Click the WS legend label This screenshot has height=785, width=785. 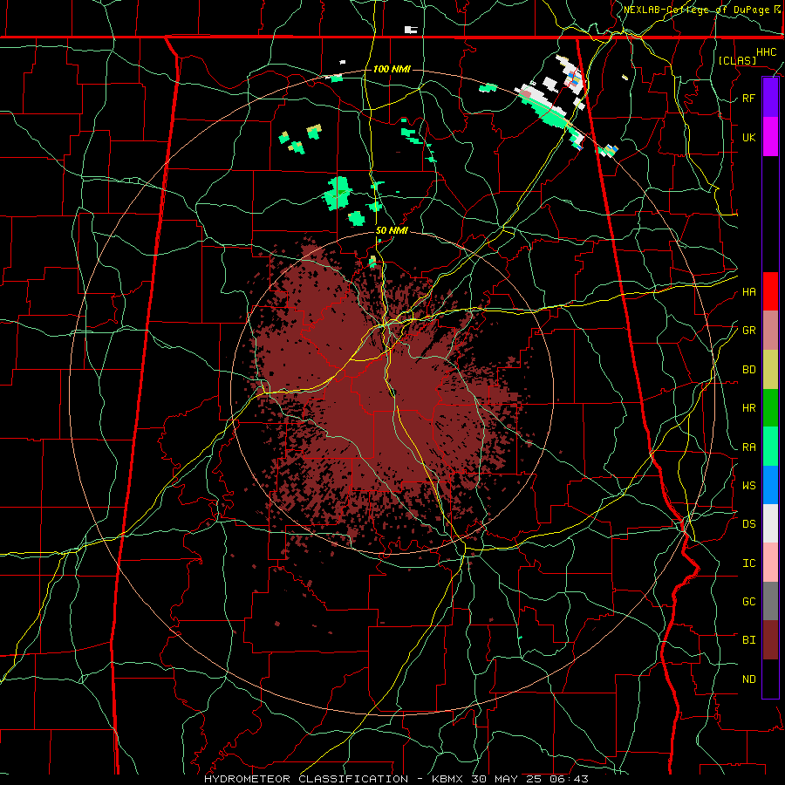coord(748,486)
